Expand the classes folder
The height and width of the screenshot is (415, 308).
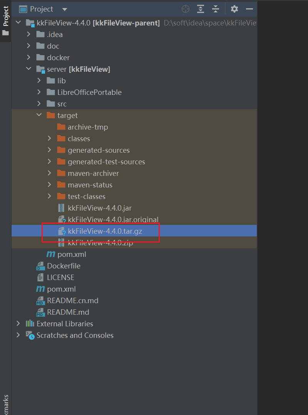49,138
